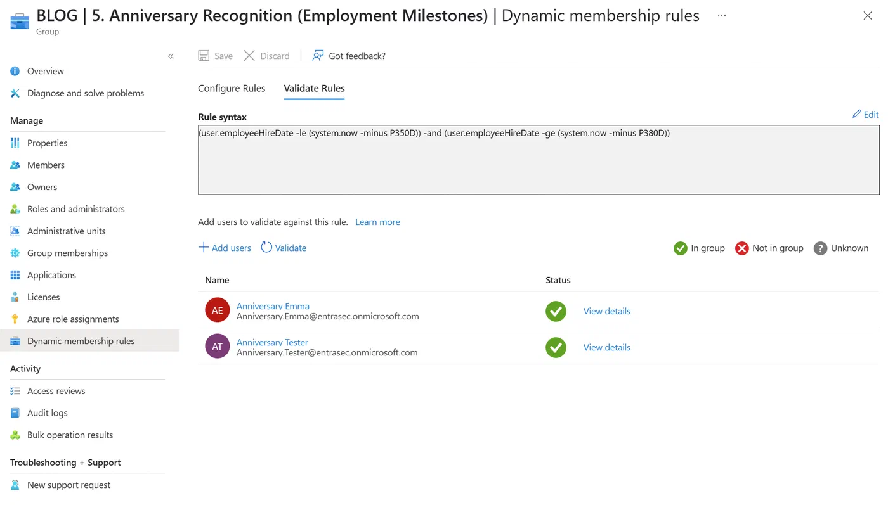888x505 pixels.
Task: Click the New support request icon
Action: [15, 485]
